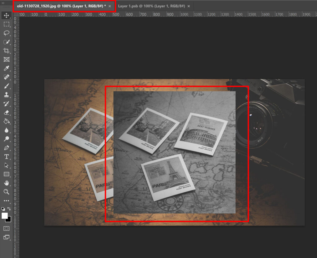The height and width of the screenshot is (258, 317).
Task: Swap foreground and background colors
Action: [x=9, y=208]
